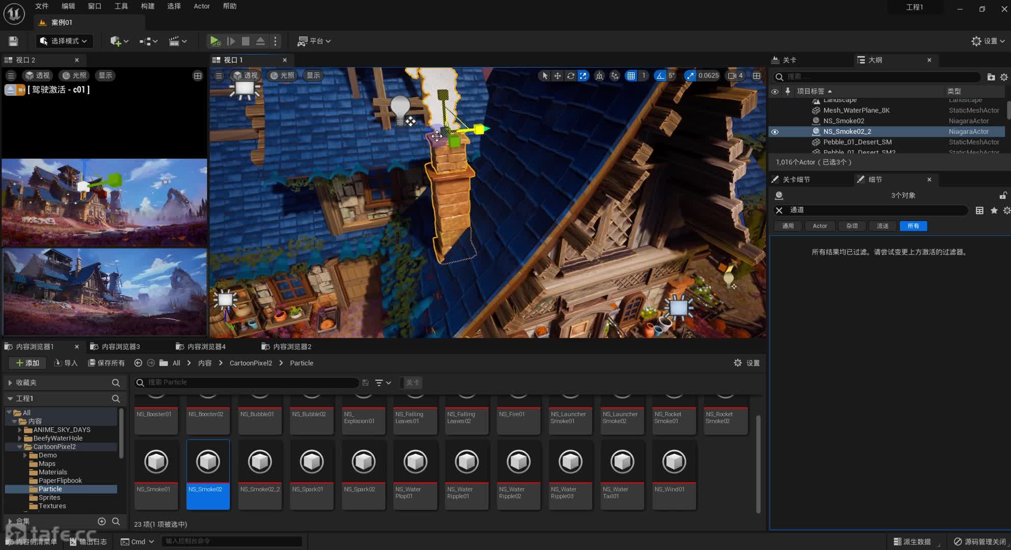Click the 添加 button in content browser
1011x550 pixels.
(x=28, y=363)
